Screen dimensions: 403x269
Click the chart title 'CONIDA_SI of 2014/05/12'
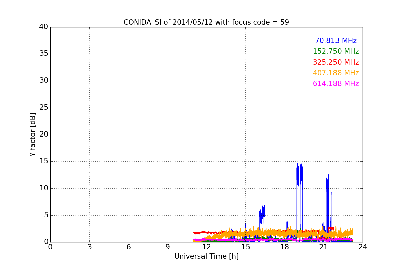(168, 22)
